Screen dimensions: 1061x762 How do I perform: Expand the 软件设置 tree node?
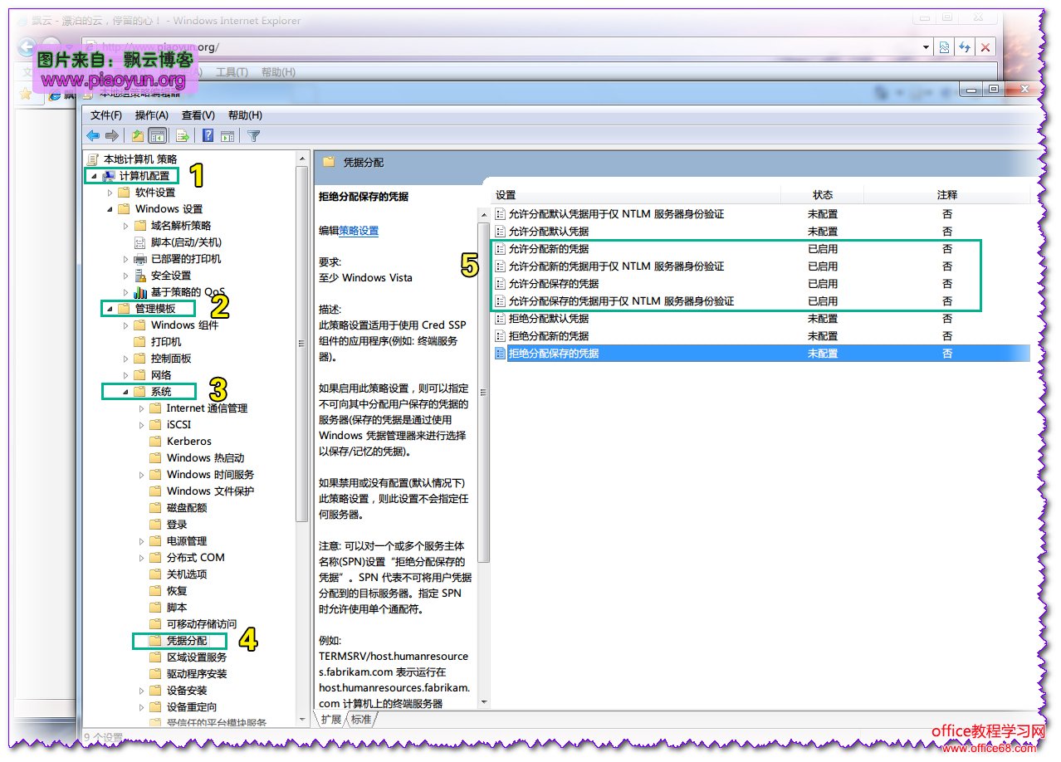click(x=110, y=193)
